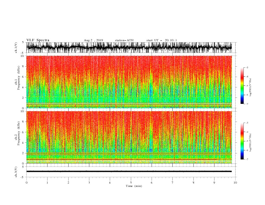
Task: Click the time-axis tick label "3"
Action: (89, 183)
